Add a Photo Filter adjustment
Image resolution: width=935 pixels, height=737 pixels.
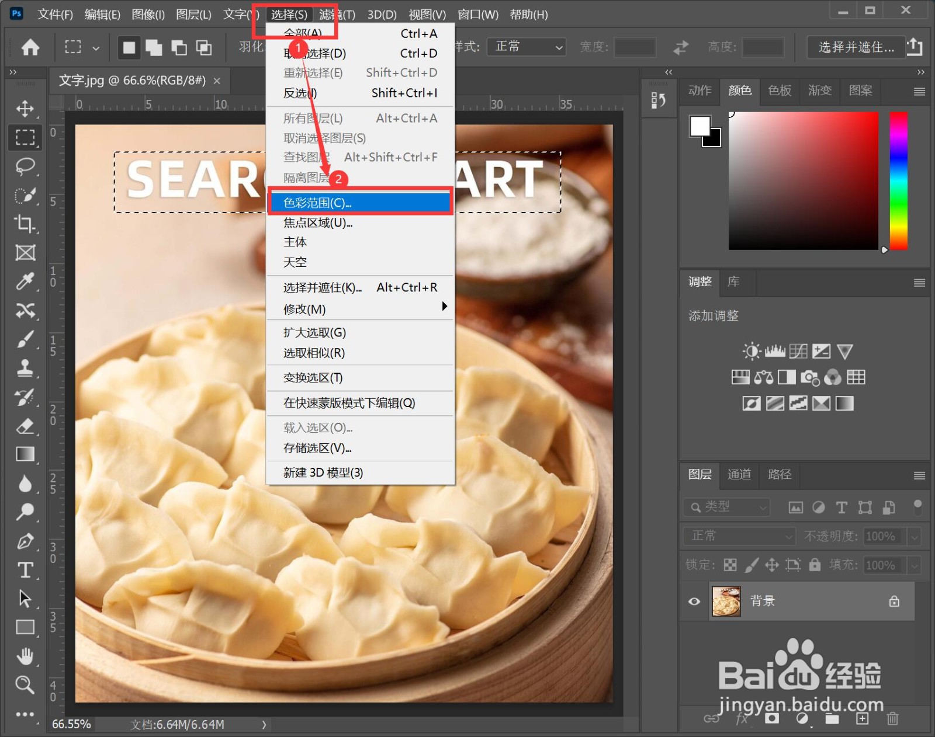tap(809, 377)
